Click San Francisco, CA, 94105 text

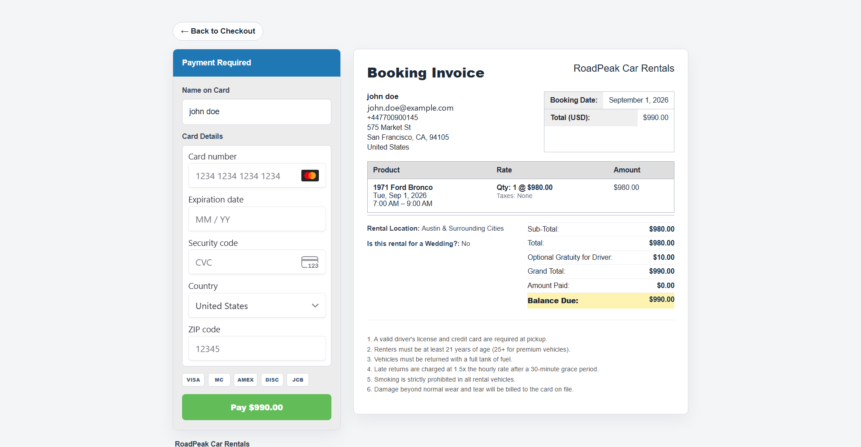[408, 138]
